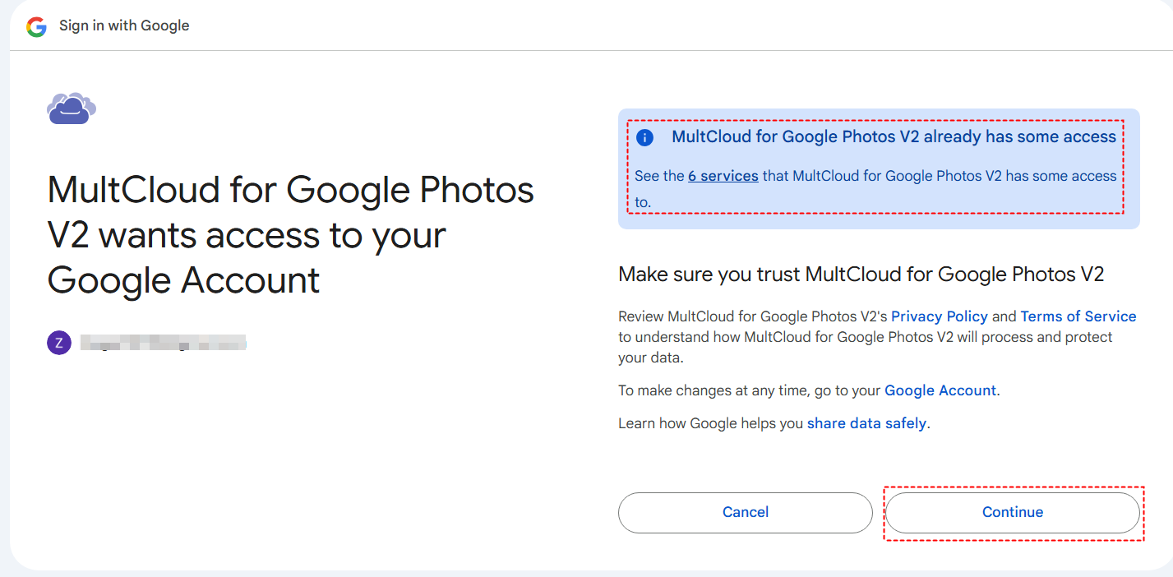Go to the Google Account link
This screenshot has height=577, width=1173.
940,390
